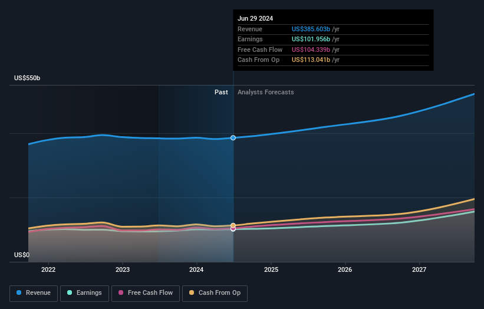Click the 2026 x-axis label
Viewport: 484px width, 309px height.
coord(345,270)
